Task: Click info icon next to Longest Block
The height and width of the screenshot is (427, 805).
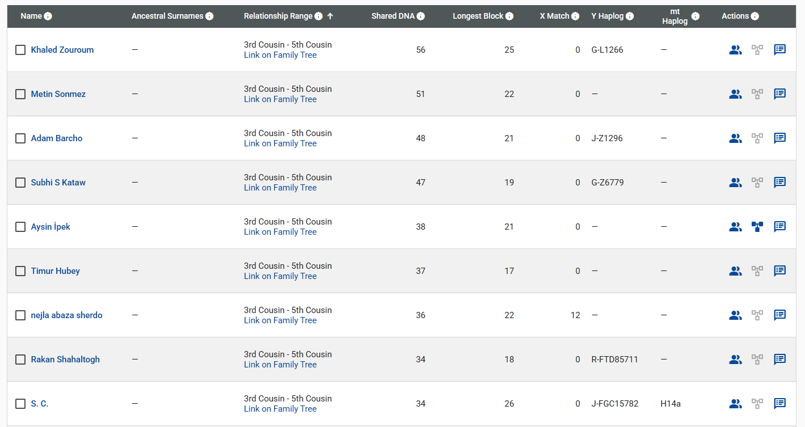Action: (509, 16)
